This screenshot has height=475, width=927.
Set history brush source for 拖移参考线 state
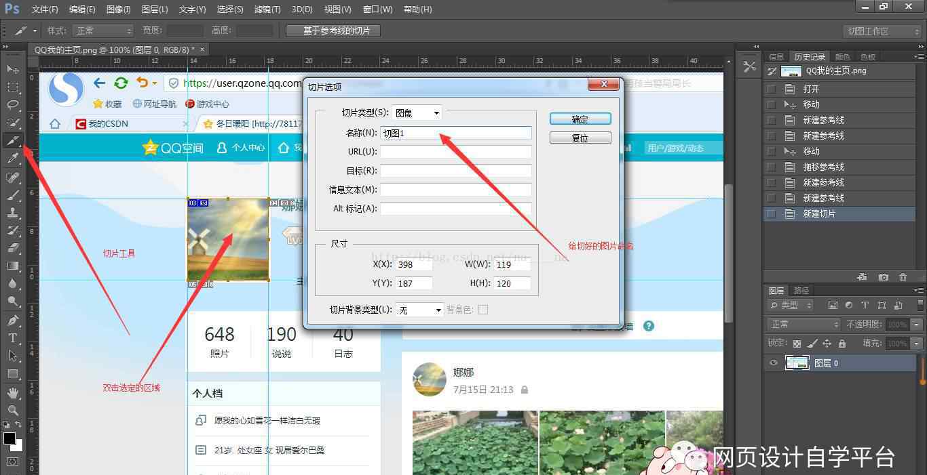(x=771, y=167)
